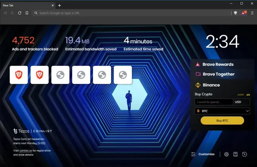
Task: Click the Brave Rewards triangle logo in widget
Action: pos(198,64)
